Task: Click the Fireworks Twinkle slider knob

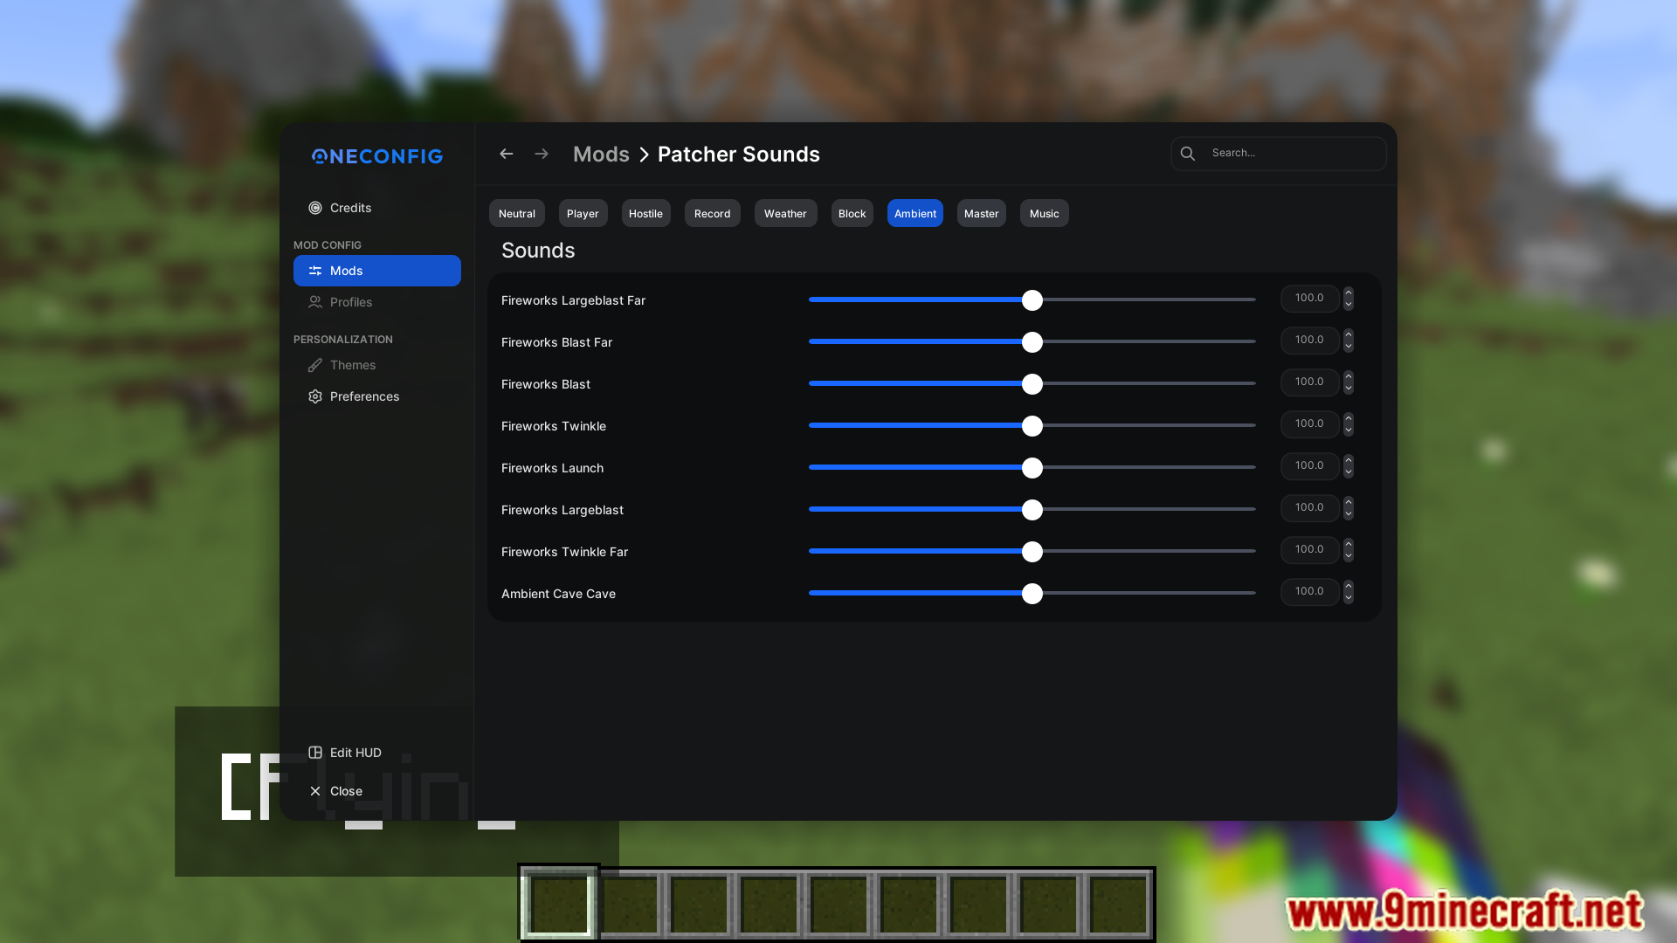Action: point(1032,426)
